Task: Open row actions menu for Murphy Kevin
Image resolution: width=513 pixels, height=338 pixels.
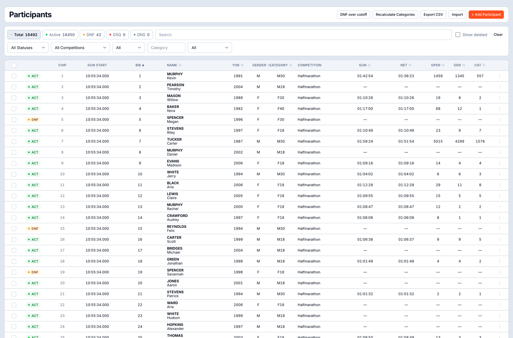Action: click(499, 76)
